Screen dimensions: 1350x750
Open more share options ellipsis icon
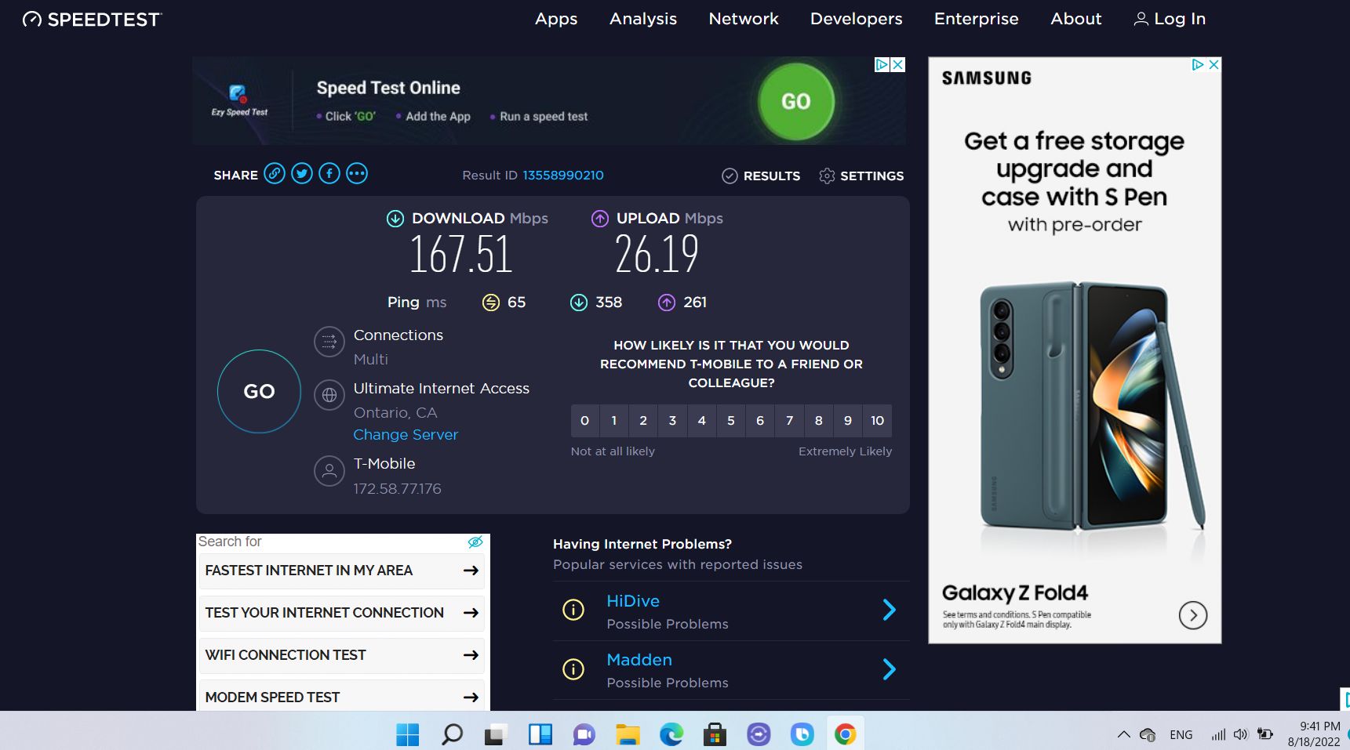357,173
